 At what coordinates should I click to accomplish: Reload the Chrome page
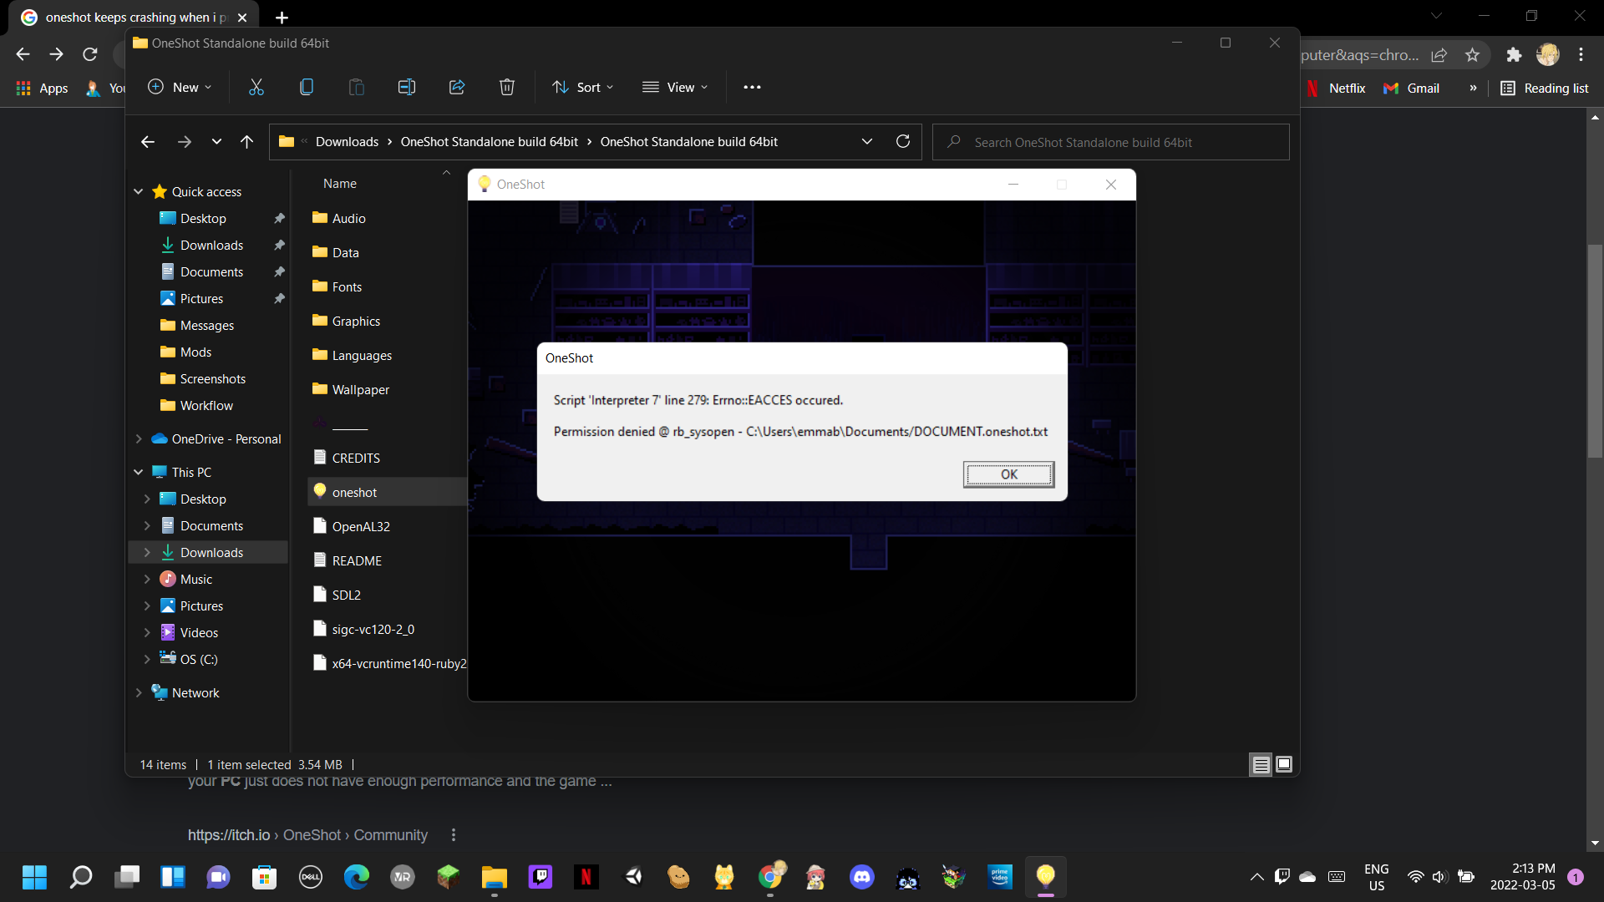pyautogui.click(x=90, y=54)
